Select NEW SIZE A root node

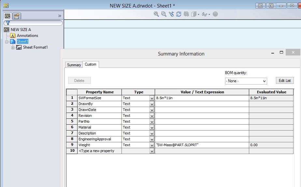pos(21,30)
